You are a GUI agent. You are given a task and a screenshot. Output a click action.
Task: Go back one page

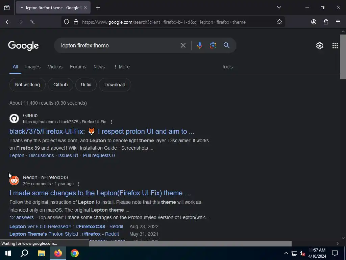click(x=8, y=22)
